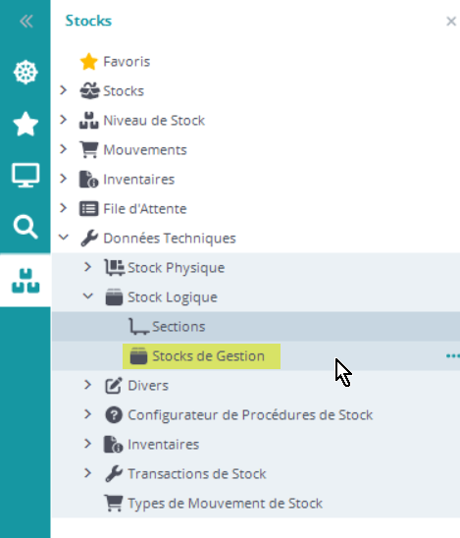Expand Stock Physique node
This screenshot has height=538, width=460.
click(x=87, y=267)
